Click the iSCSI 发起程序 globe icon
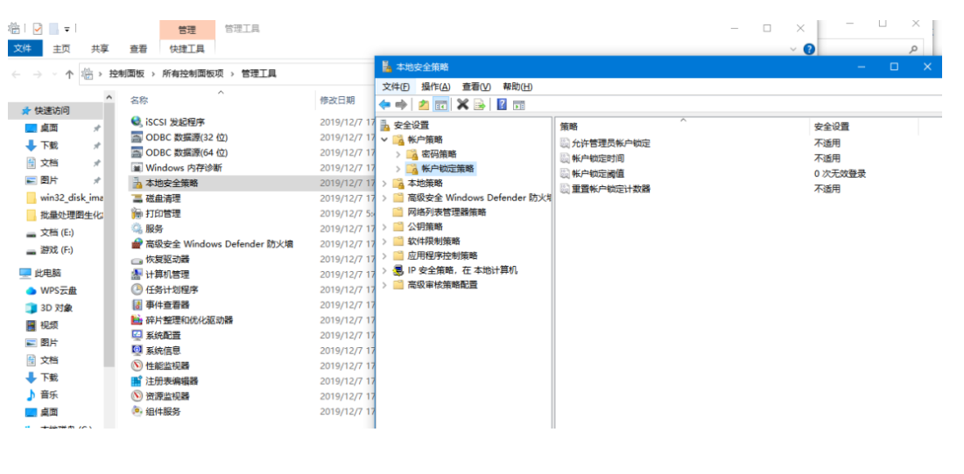The image size is (964, 474). click(x=137, y=122)
